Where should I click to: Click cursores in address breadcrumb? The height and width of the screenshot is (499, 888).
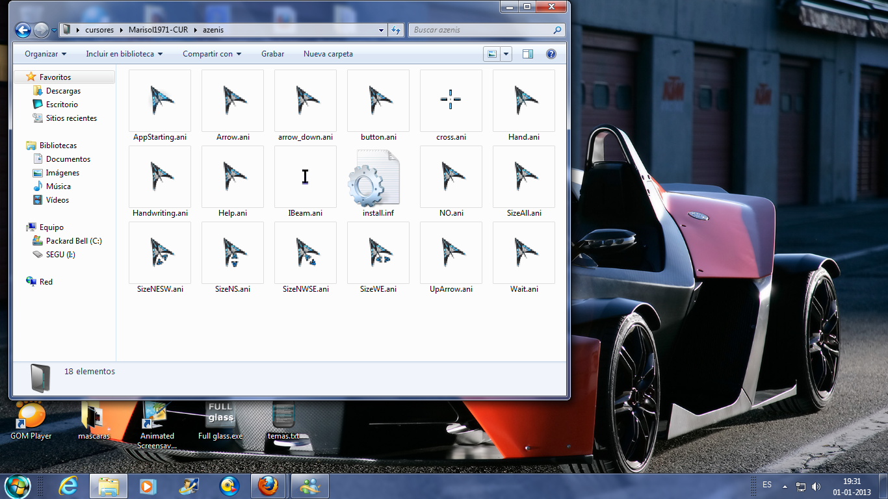[x=99, y=30]
